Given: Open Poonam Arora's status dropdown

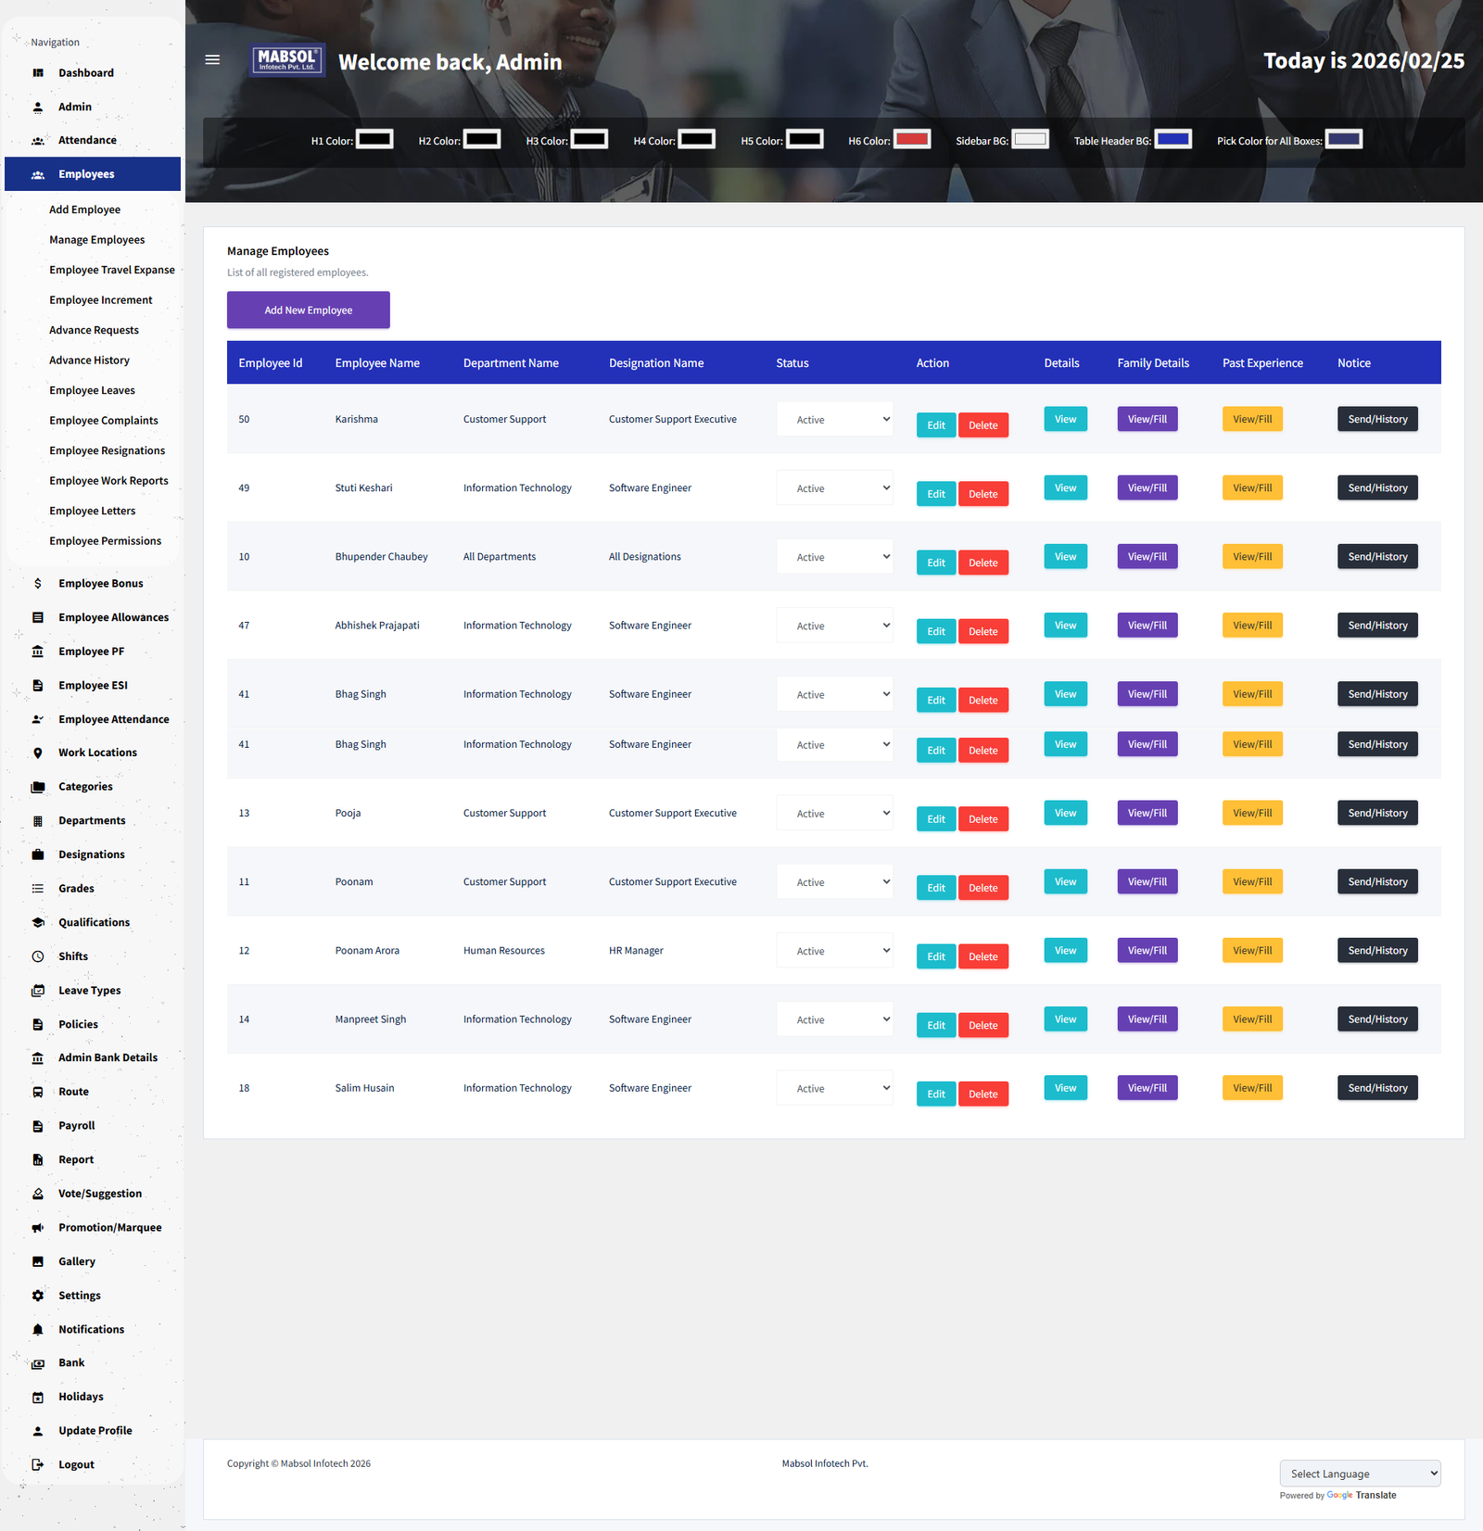Looking at the screenshot, I should click(x=834, y=951).
